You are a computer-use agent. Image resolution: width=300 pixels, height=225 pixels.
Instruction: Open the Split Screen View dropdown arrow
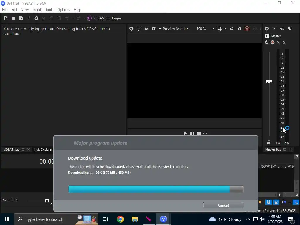[x=160, y=29]
